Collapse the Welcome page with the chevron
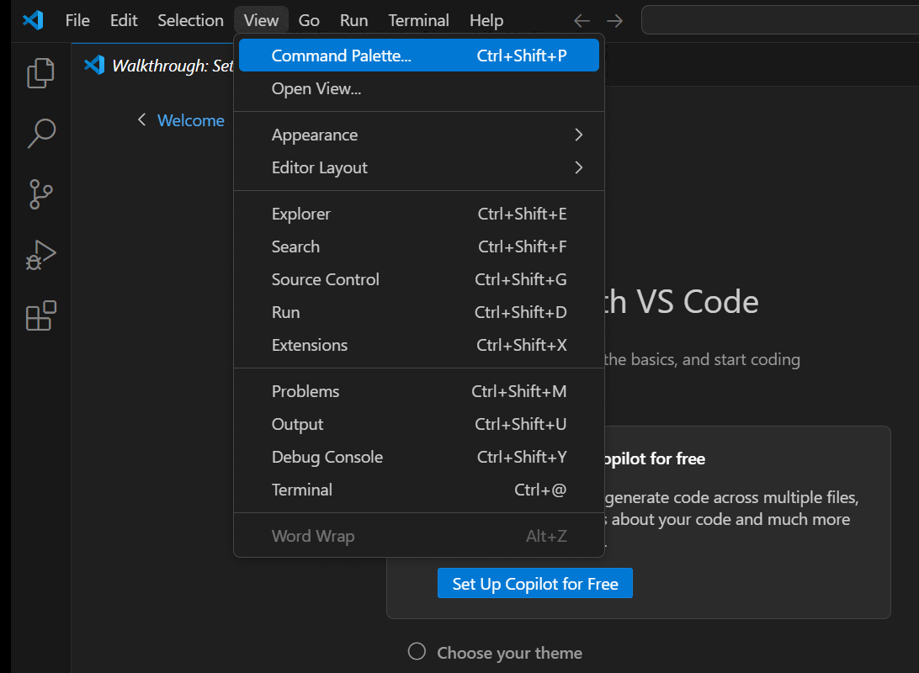 tap(141, 120)
